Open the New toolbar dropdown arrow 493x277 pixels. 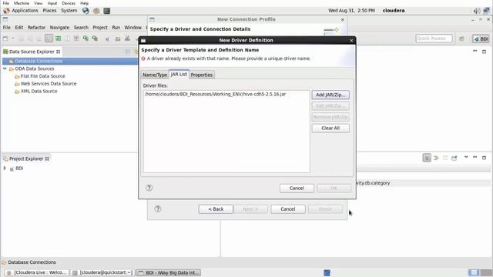pyautogui.click(x=13, y=38)
